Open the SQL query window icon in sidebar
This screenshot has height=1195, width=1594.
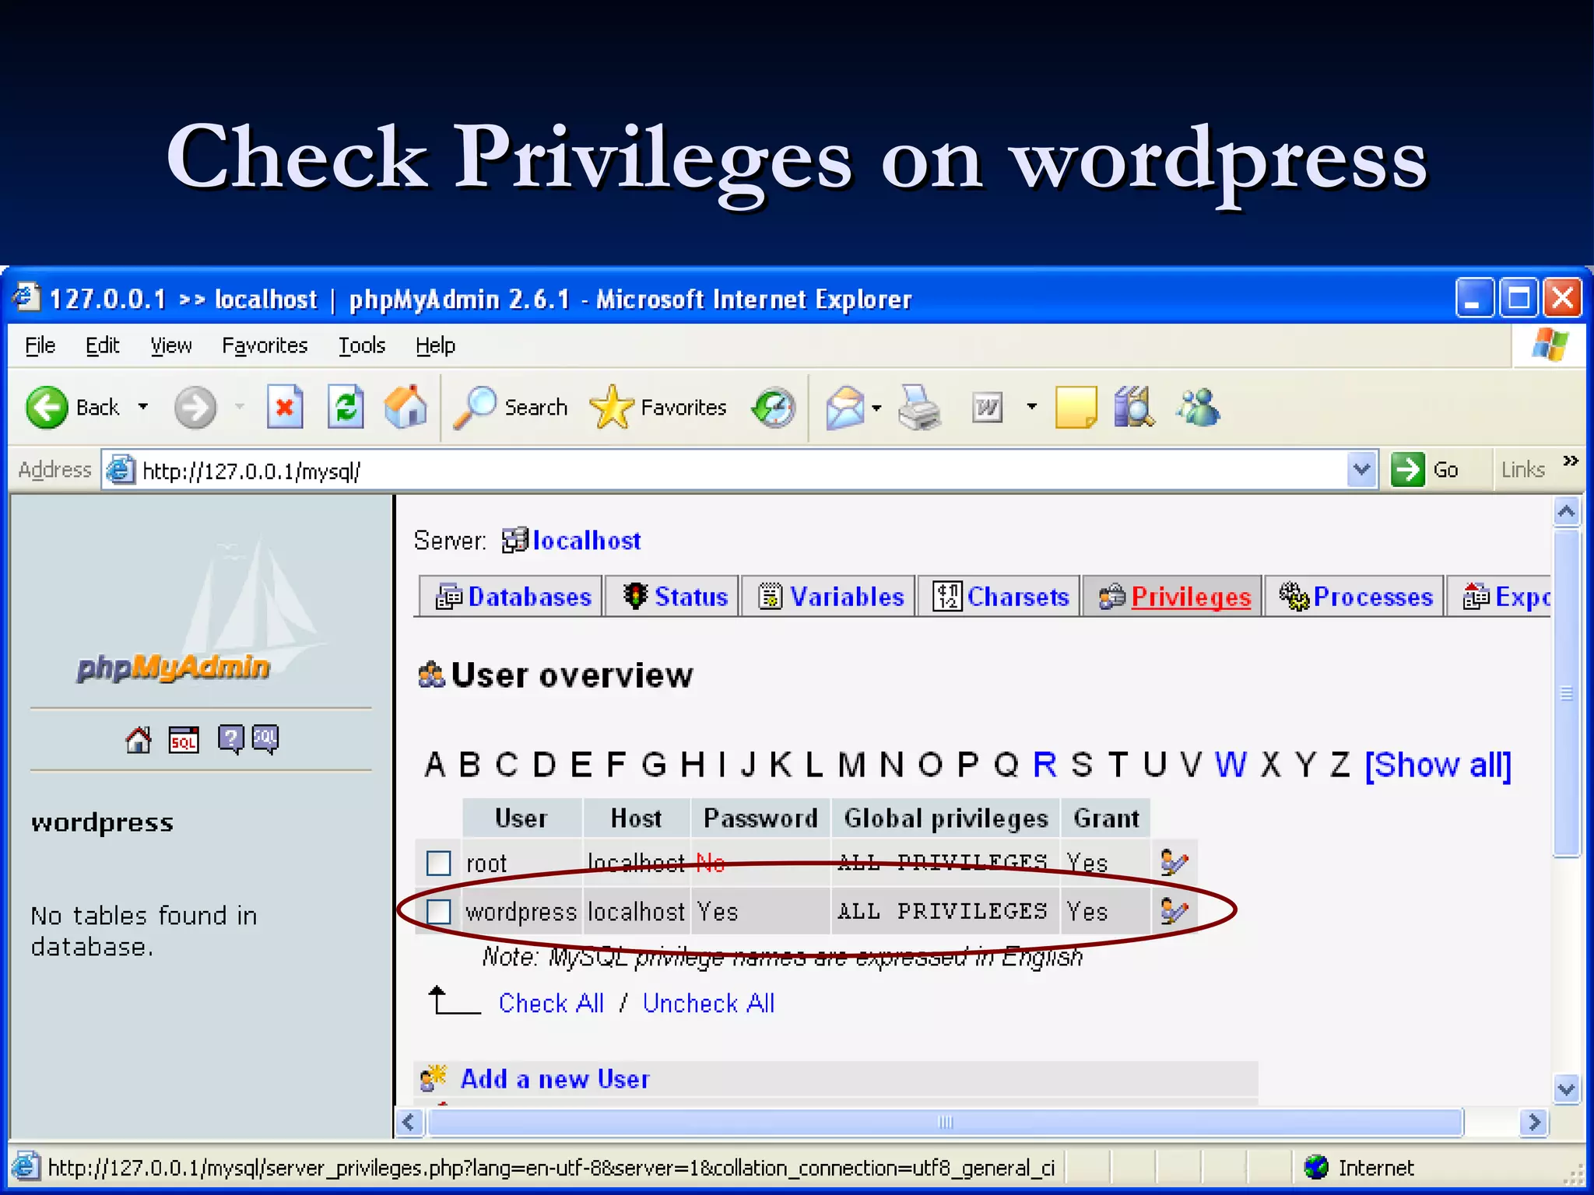coord(184,739)
